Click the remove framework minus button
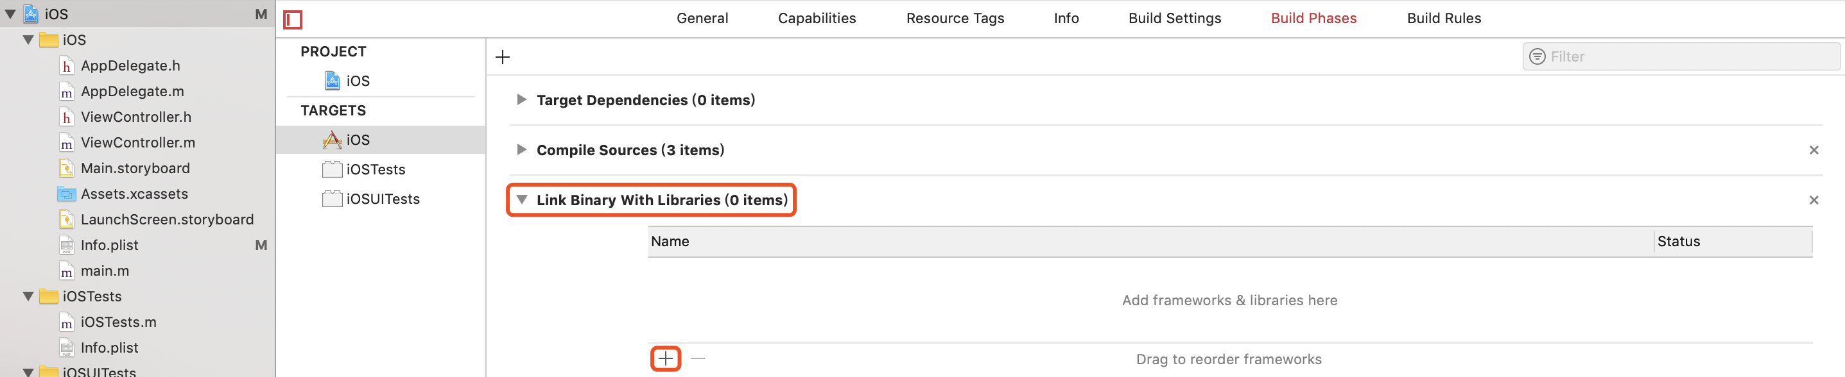 pyautogui.click(x=698, y=358)
